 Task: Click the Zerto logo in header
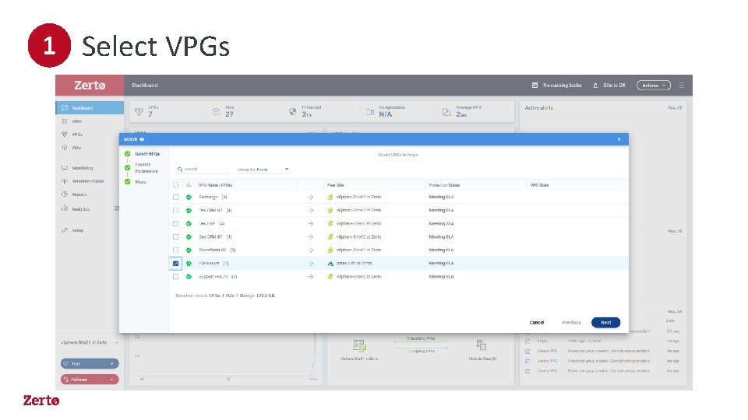[x=90, y=86]
